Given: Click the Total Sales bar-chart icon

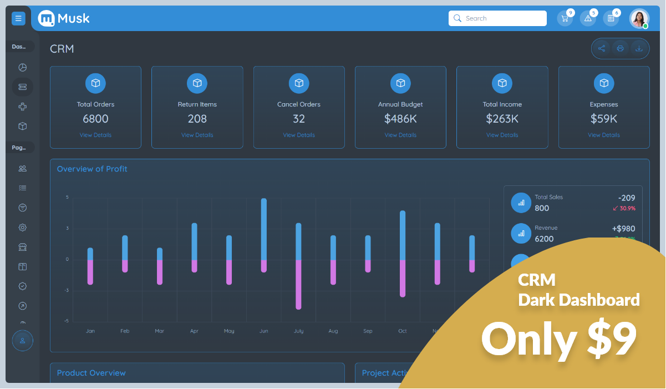Looking at the screenshot, I should pyautogui.click(x=521, y=203).
